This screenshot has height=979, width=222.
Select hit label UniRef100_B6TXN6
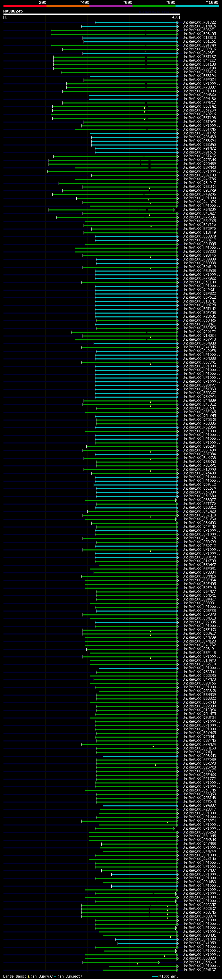[199, 129]
